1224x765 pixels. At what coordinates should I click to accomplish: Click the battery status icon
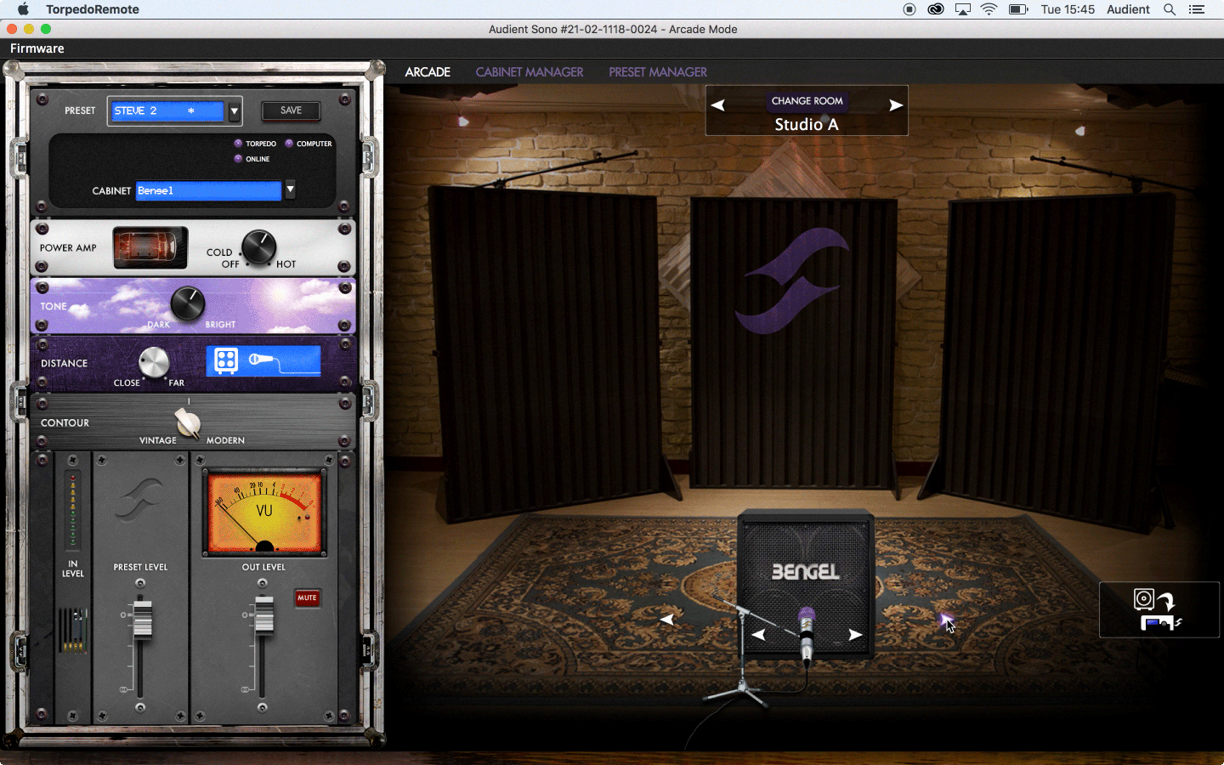pyautogui.click(x=1017, y=9)
